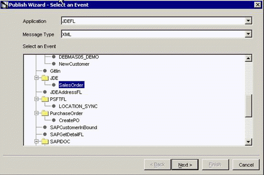The height and width of the screenshot is (175, 264).
Task: Select the CreatePO event
Action: tap(69, 120)
